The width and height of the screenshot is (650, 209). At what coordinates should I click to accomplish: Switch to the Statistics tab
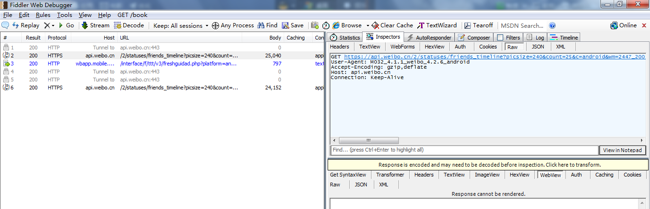pos(345,37)
